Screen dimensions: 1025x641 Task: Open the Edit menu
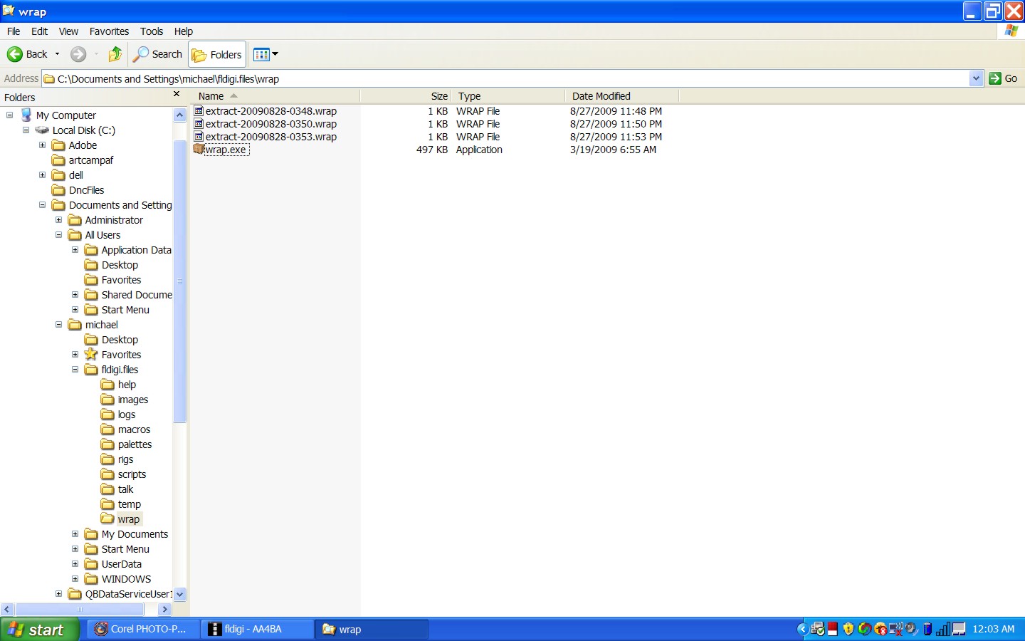click(x=40, y=31)
